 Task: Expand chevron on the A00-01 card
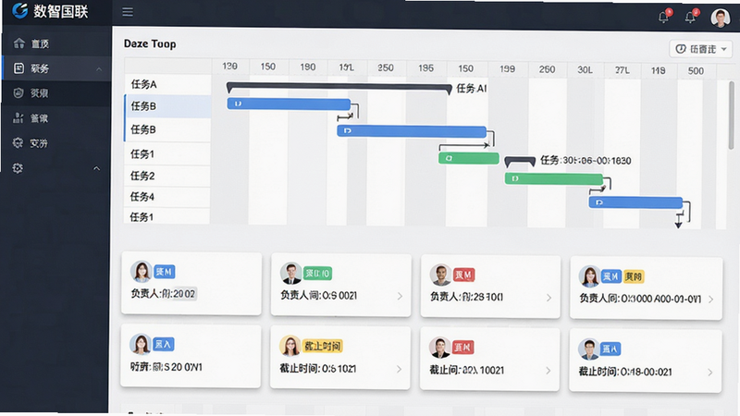click(710, 299)
